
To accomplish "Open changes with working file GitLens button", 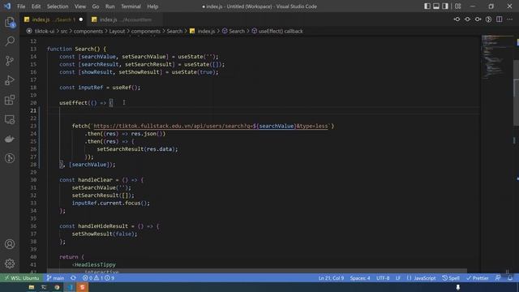I will point(467,19).
